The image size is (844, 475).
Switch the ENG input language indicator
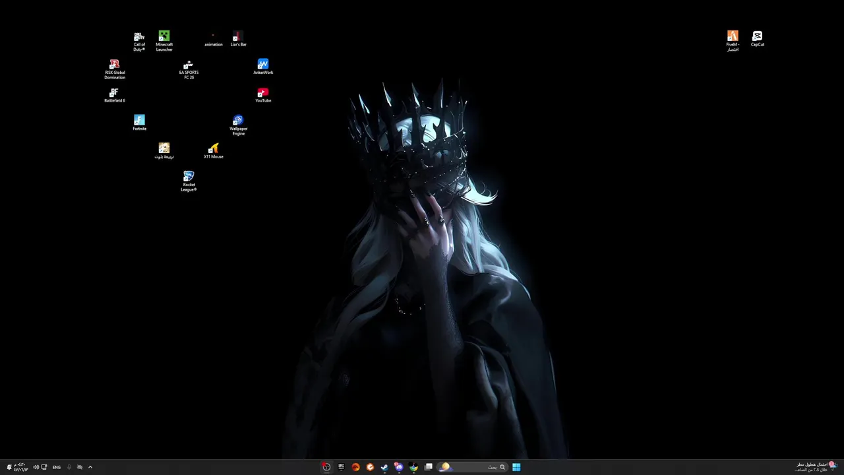point(57,467)
